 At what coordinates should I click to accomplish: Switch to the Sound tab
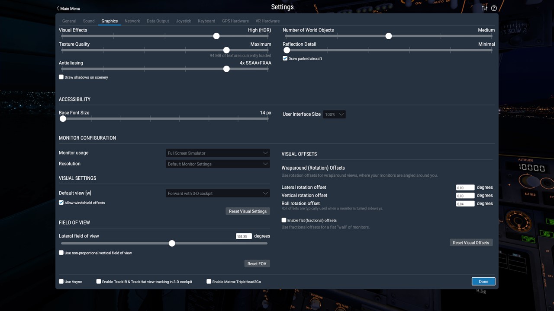point(89,21)
